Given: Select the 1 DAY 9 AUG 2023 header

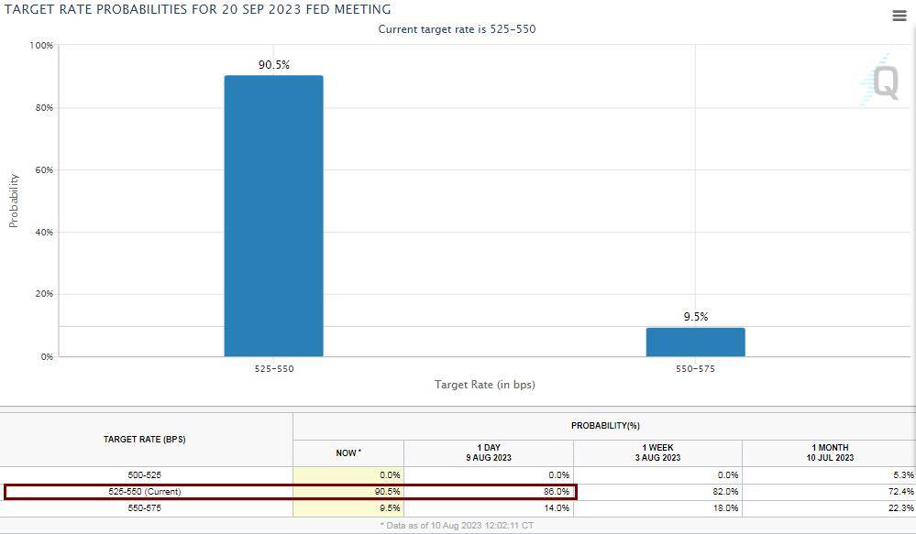Looking at the screenshot, I should pos(488,452).
